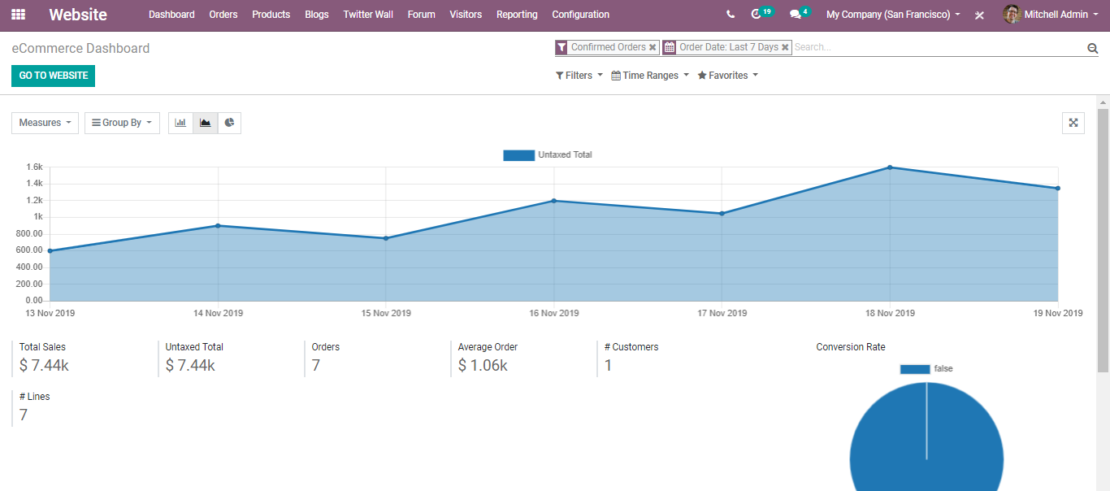
Task: Open the Twitter Wall menu
Action: (x=368, y=15)
